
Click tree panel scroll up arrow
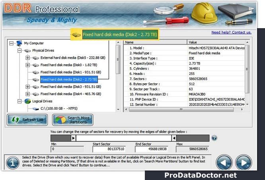coord(118,42)
